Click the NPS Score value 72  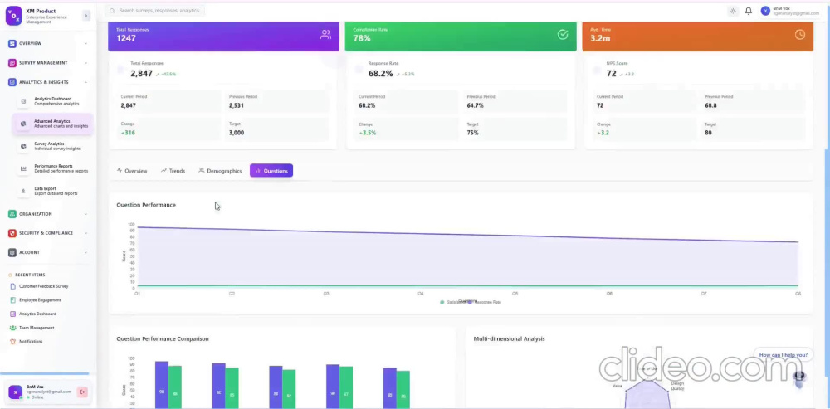click(612, 74)
